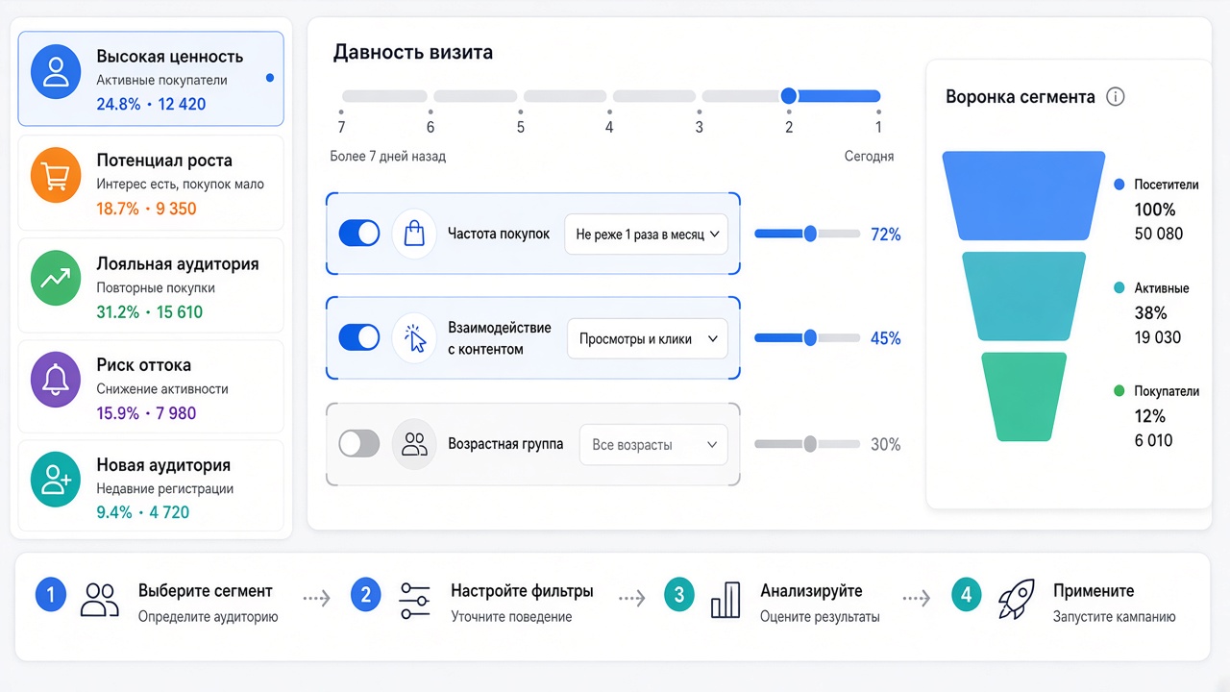1230x692 pixels.
Task: Open the 'Все возрасты' dropdown
Action: coord(653,444)
